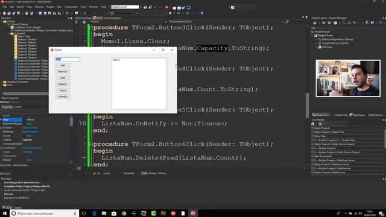Open the Data Explorer tab
The width and height of the screenshot is (386, 217).
pyautogui.click(x=358, y=115)
